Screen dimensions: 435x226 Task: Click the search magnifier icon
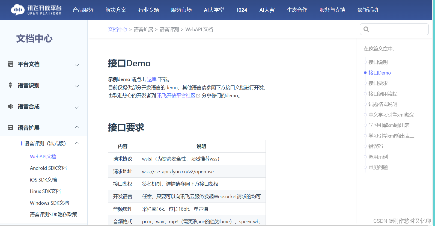(366, 29)
